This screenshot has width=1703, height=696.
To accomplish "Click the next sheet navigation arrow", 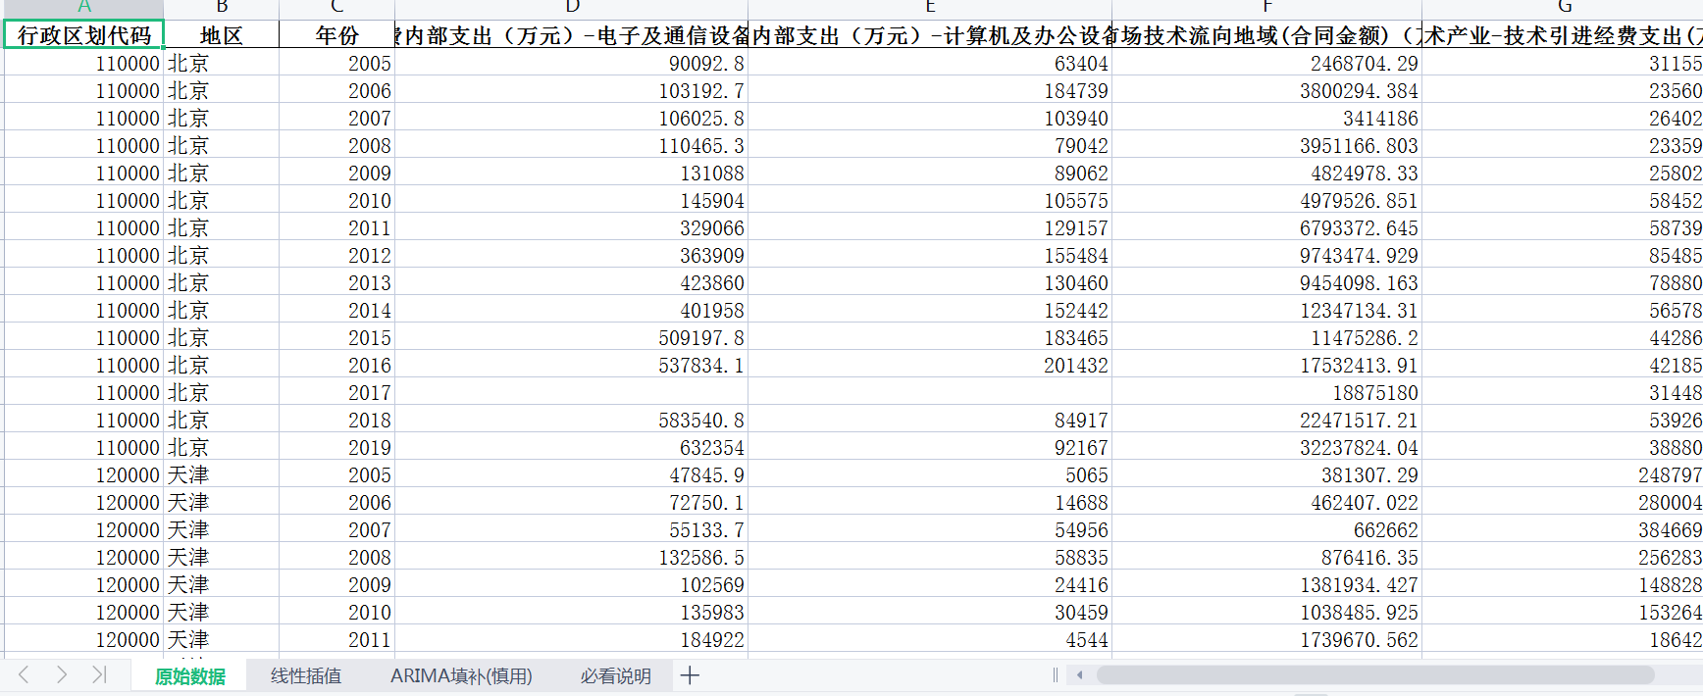I will point(62,674).
